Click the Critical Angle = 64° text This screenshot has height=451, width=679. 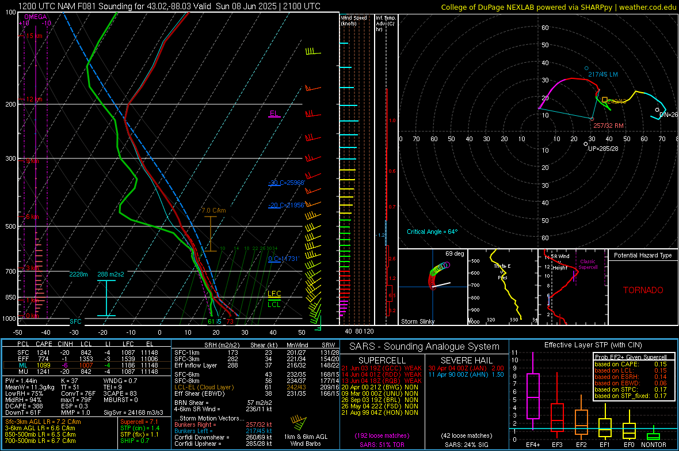coord(432,232)
